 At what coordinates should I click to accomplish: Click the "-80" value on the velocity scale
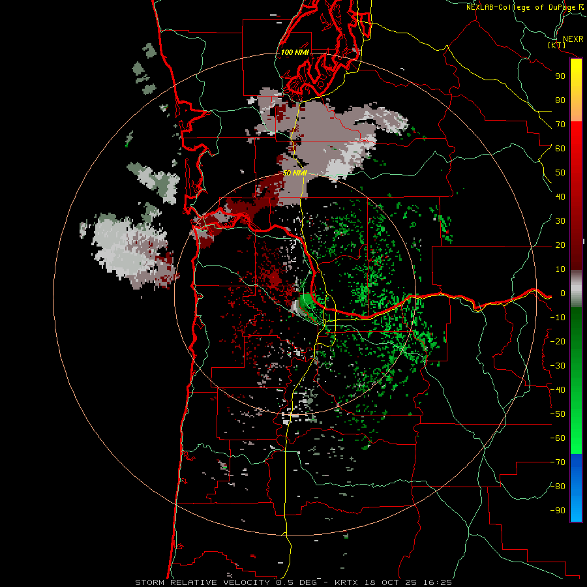point(558,487)
